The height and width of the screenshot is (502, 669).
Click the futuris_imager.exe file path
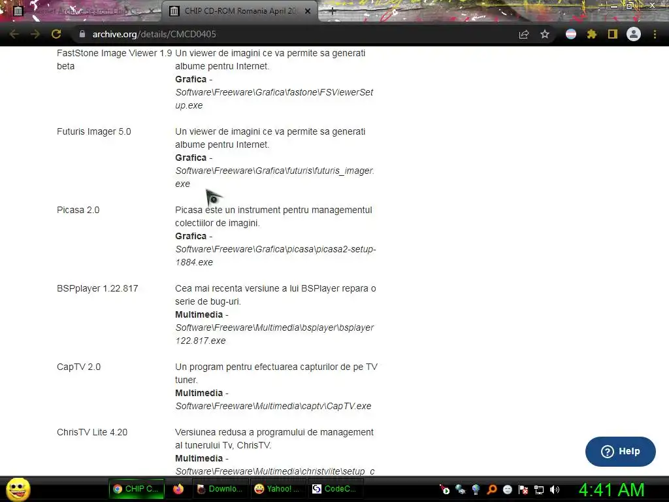(274, 178)
